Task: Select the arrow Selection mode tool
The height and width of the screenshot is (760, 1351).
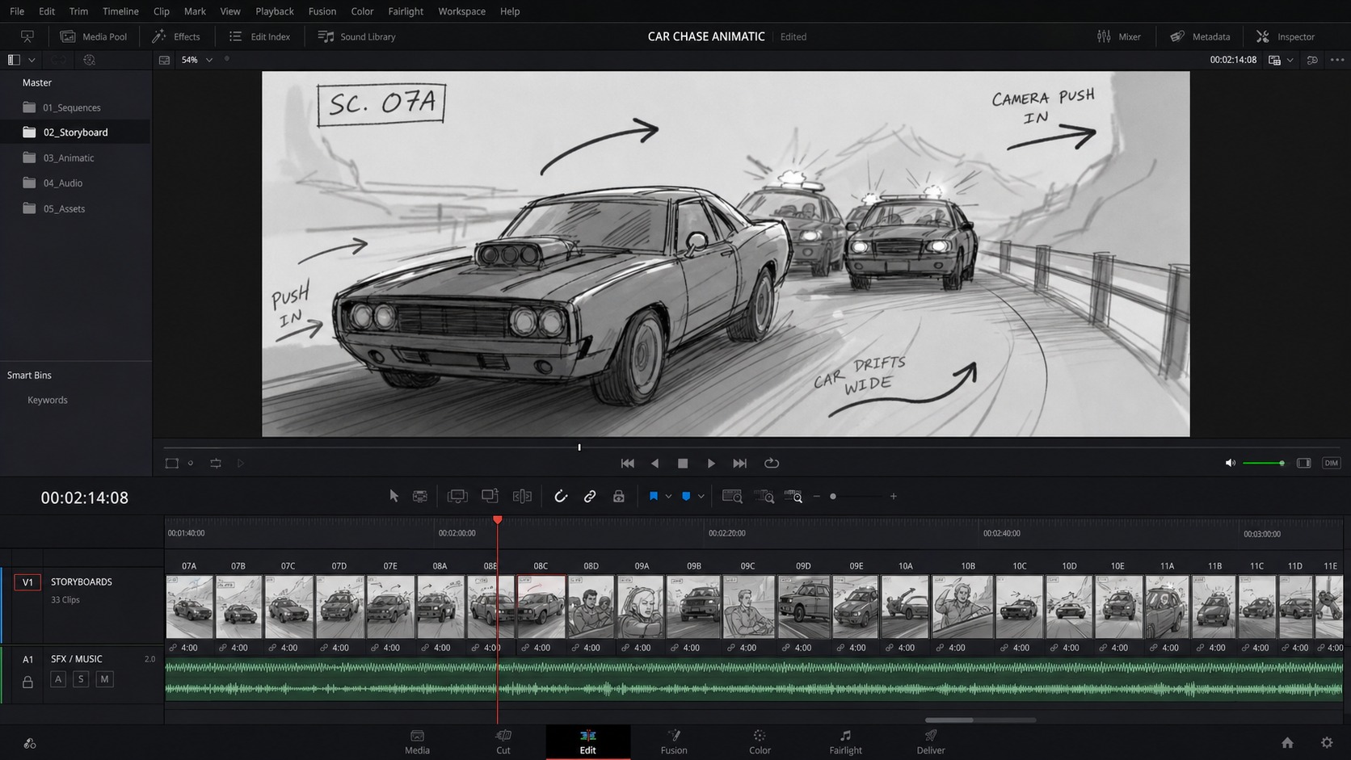Action: pos(394,496)
